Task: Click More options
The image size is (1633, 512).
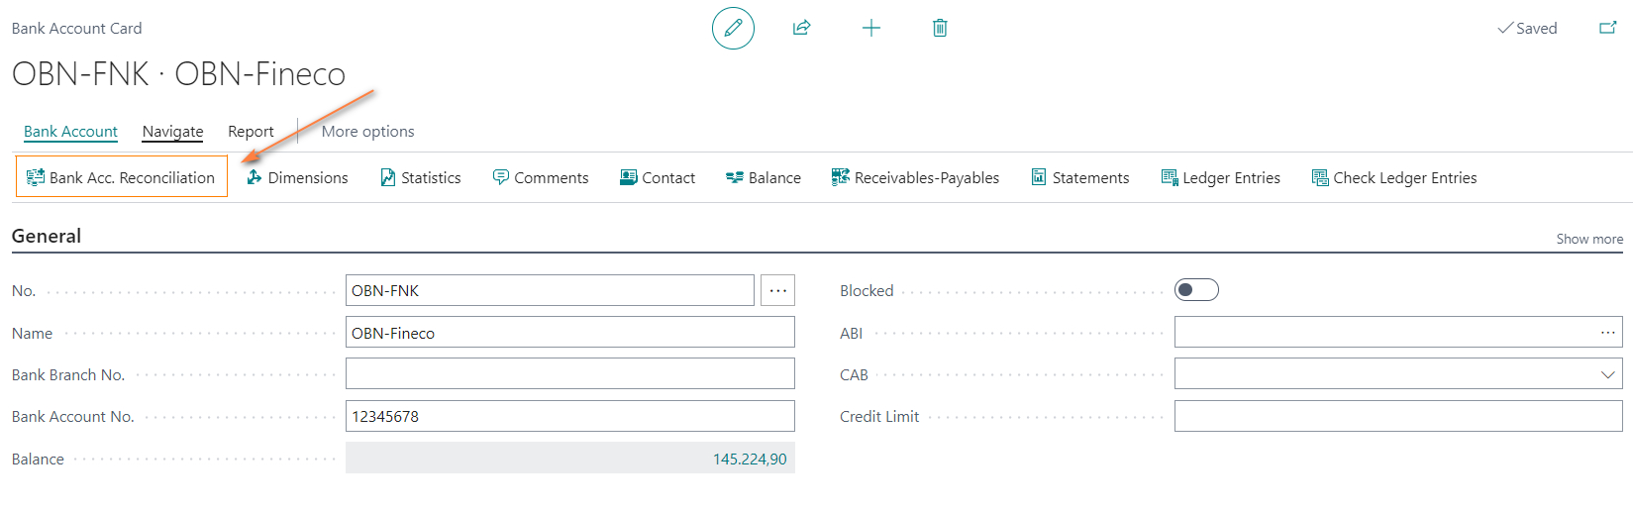Action: point(367,131)
